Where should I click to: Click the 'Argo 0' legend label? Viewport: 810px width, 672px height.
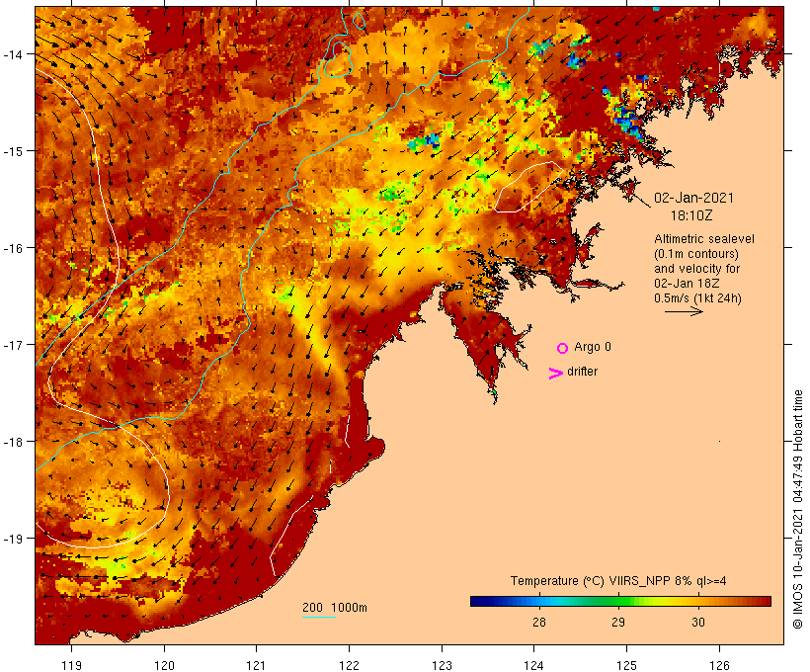pyautogui.click(x=593, y=347)
